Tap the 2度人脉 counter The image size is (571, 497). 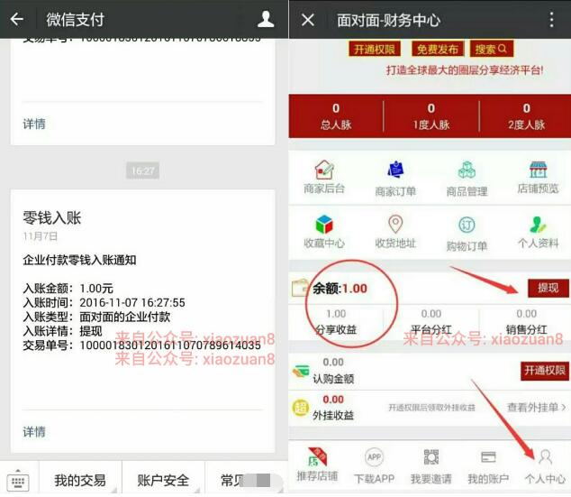click(526, 116)
